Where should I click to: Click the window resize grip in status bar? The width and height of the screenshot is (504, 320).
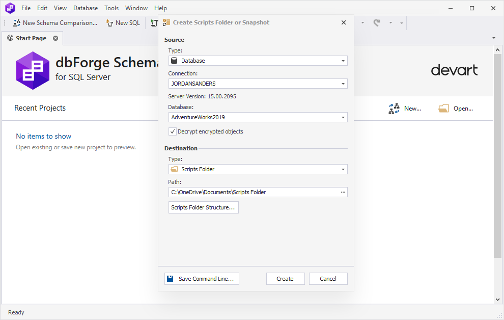point(499,315)
